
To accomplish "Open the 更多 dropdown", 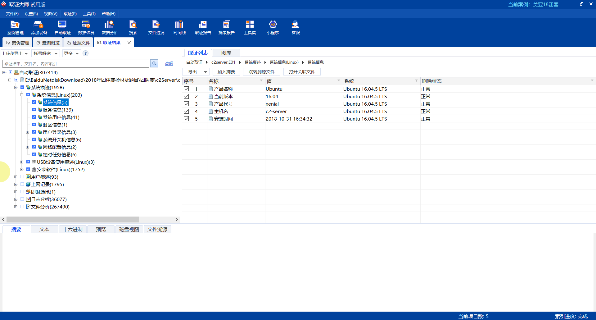I will click(x=71, y=53).
